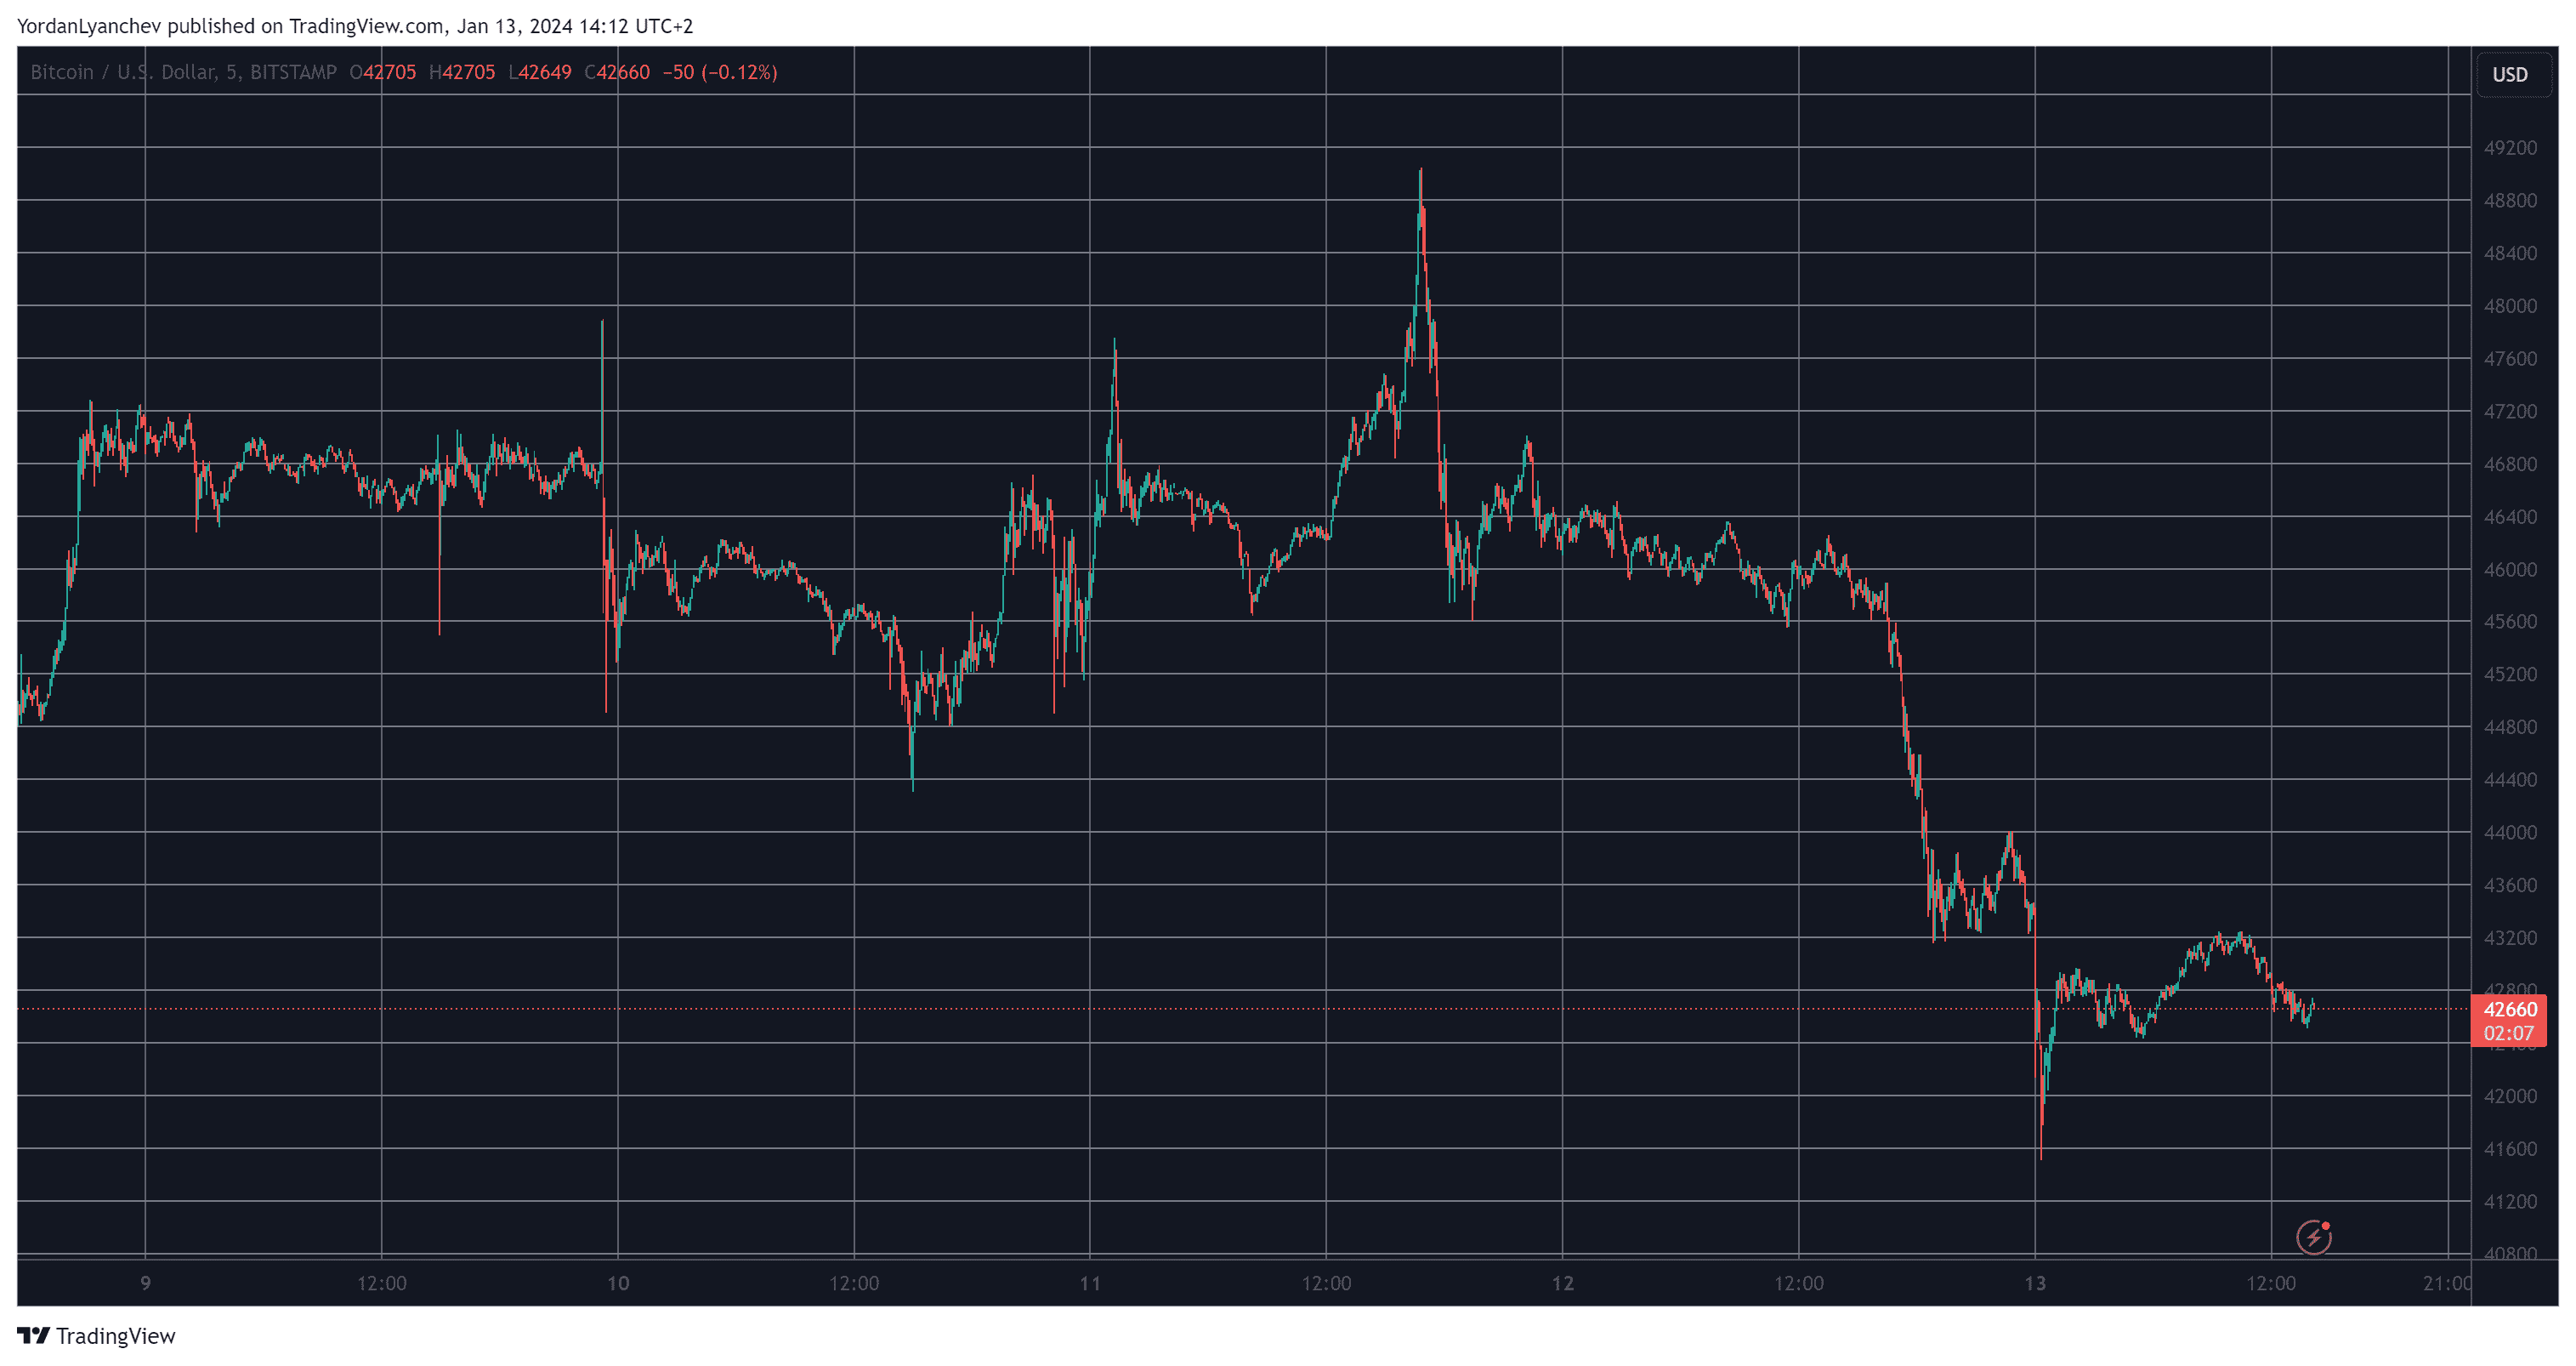Click the 49200 price axis label
This screenshot has width=2576, height=1366.
click(x=2510, y=148)
